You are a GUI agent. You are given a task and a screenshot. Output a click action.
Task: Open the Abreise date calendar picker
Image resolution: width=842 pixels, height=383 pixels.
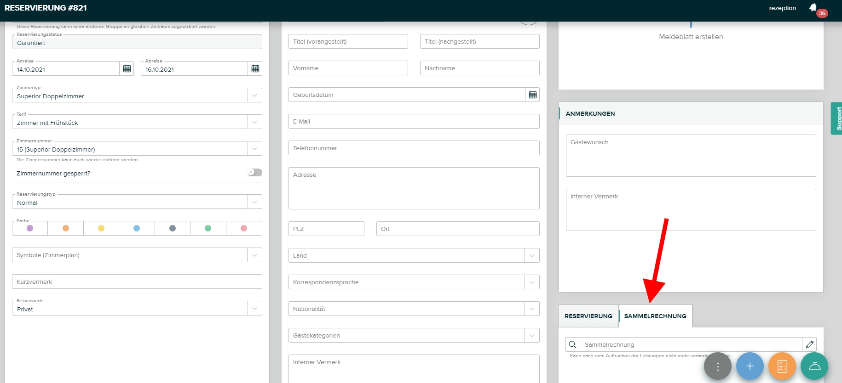pos(255,69)
